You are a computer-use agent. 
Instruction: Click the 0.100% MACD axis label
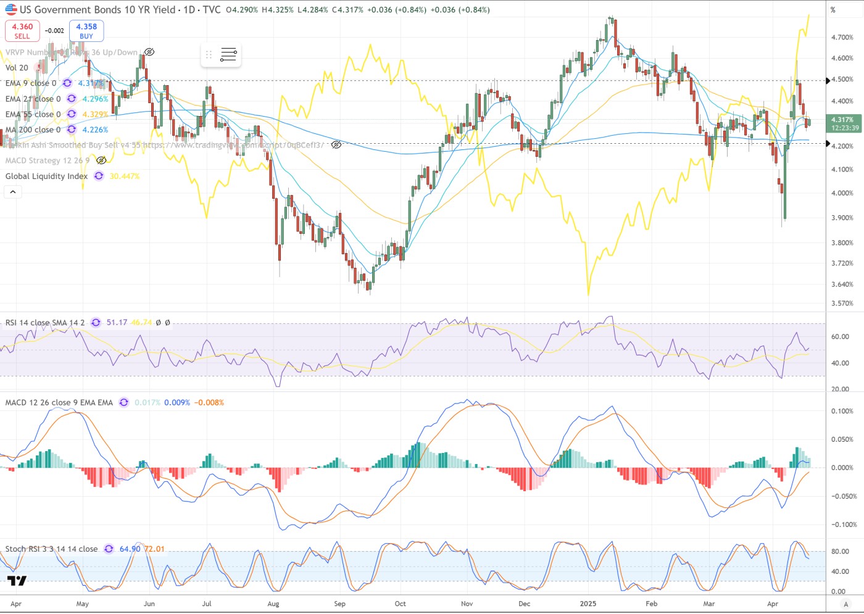point(842,411)
